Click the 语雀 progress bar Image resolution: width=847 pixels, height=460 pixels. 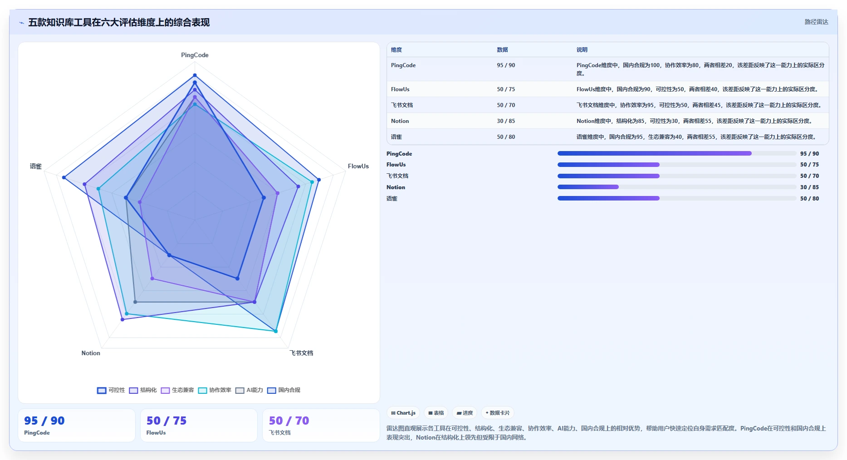pos(677,198)
